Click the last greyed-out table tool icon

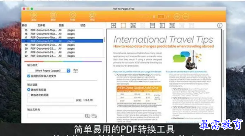pyautogui.click(x=191, y=25)
